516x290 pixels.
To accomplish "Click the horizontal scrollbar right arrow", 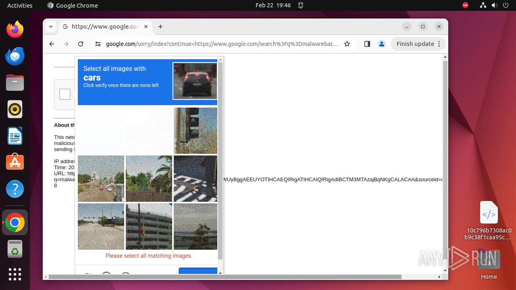I will [x=439, y=277].
